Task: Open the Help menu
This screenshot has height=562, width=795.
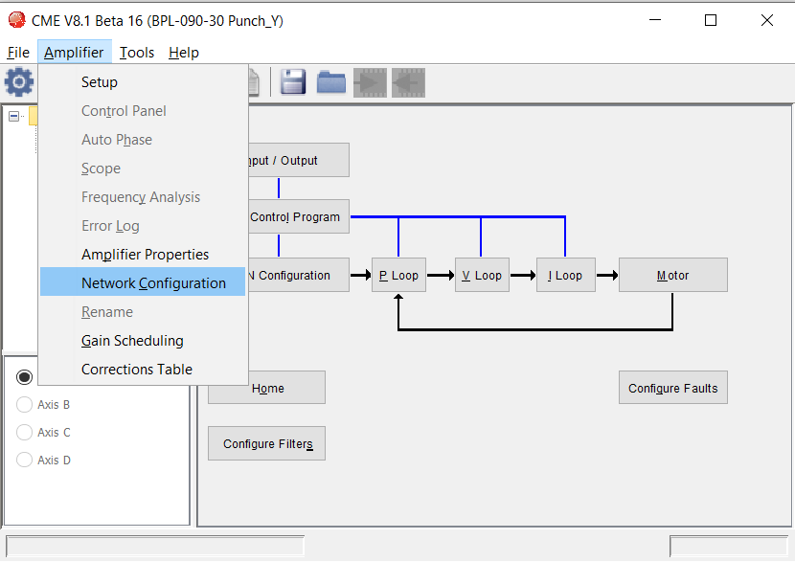Action: (x=184, y=53)
